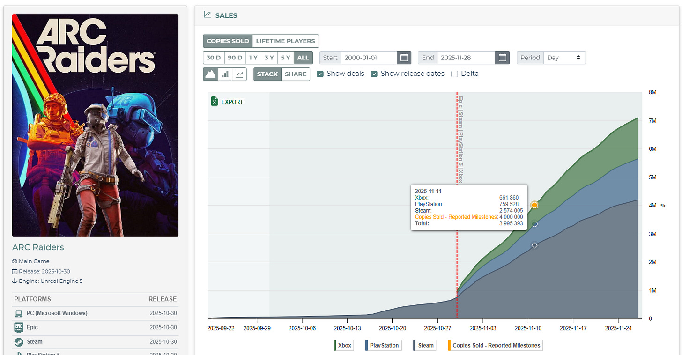Click the 2025-09-22 axis label
The width and height of the screenshot is (682, 355).
[x=221, y=328]
